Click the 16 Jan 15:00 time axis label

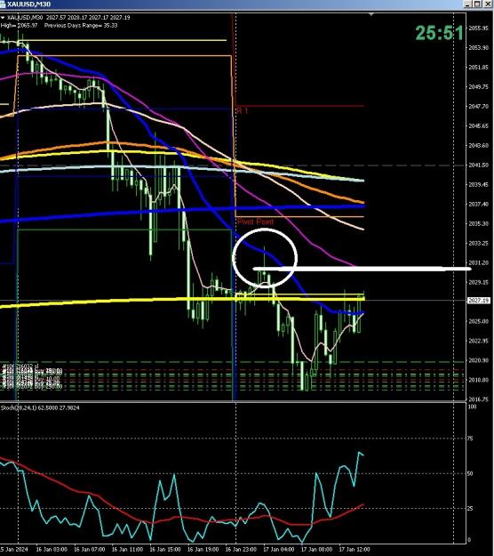click(165, 550)
